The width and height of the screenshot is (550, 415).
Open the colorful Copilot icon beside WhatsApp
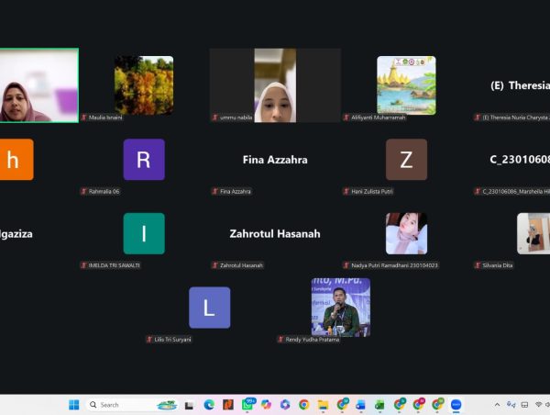[266, 405]
